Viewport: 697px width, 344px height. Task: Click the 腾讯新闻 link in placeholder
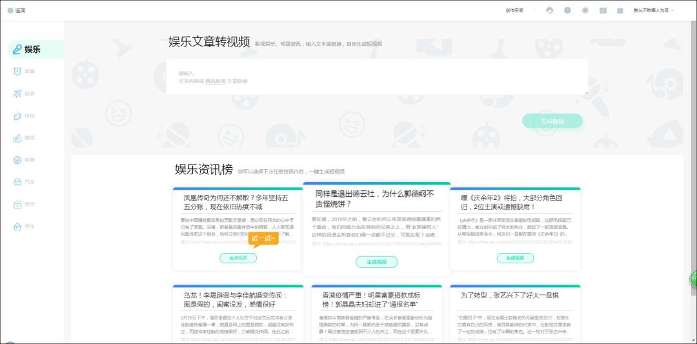click(215, 81)
